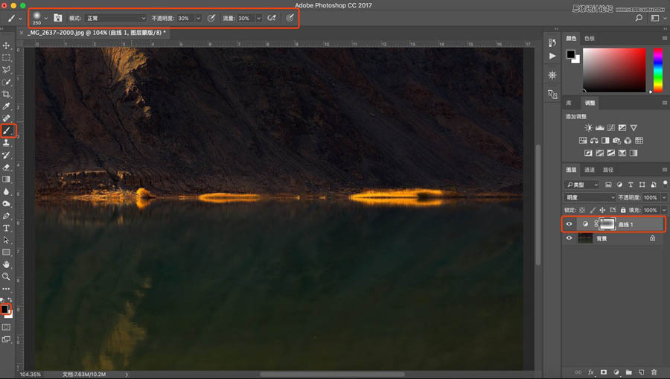Screen dimensions: 670x379
Task: Create a new layer from the panel footer
Action: click(x=642, y=372)
